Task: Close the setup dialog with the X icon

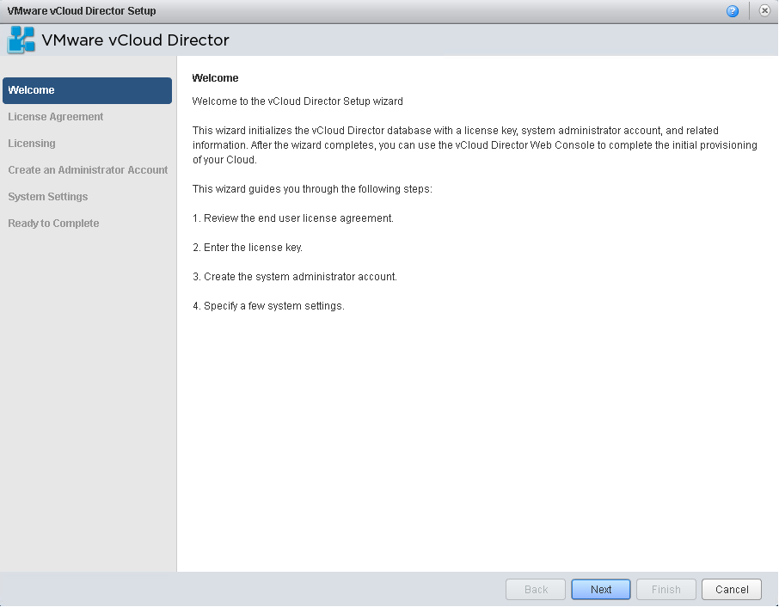Action: pos(764,10)
